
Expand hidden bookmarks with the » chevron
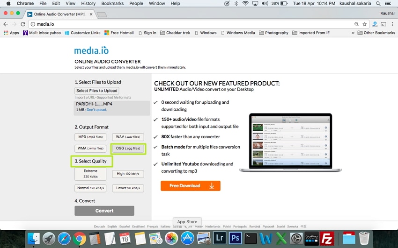353,33
